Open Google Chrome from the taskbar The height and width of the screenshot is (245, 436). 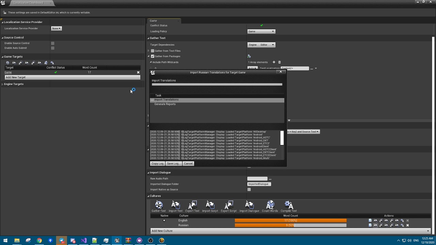click(x=39, y=241)
